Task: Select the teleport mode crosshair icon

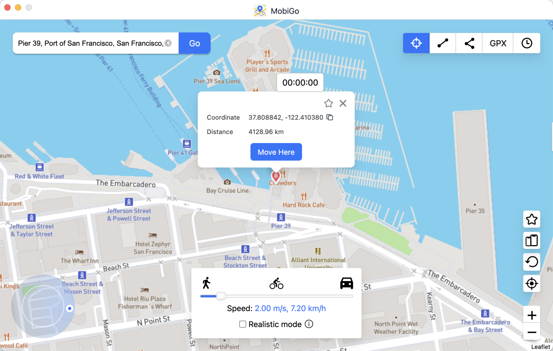Action: (416, 43)
